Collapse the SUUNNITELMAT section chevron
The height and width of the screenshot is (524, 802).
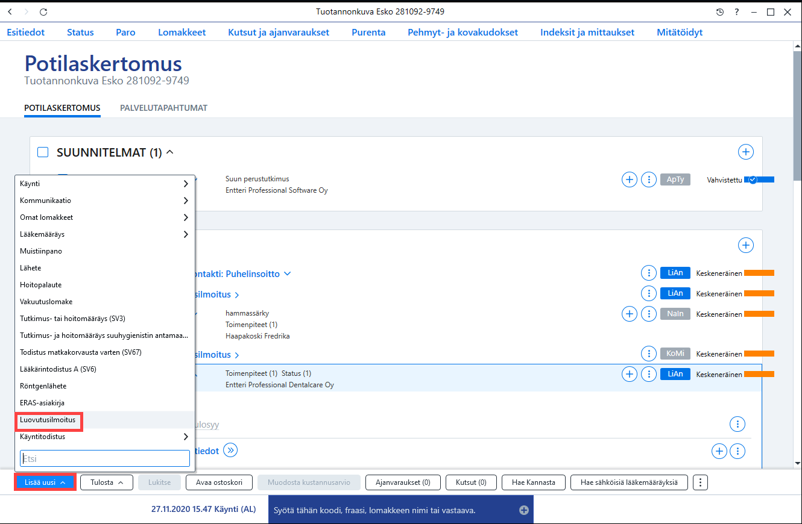coord(170,152)
